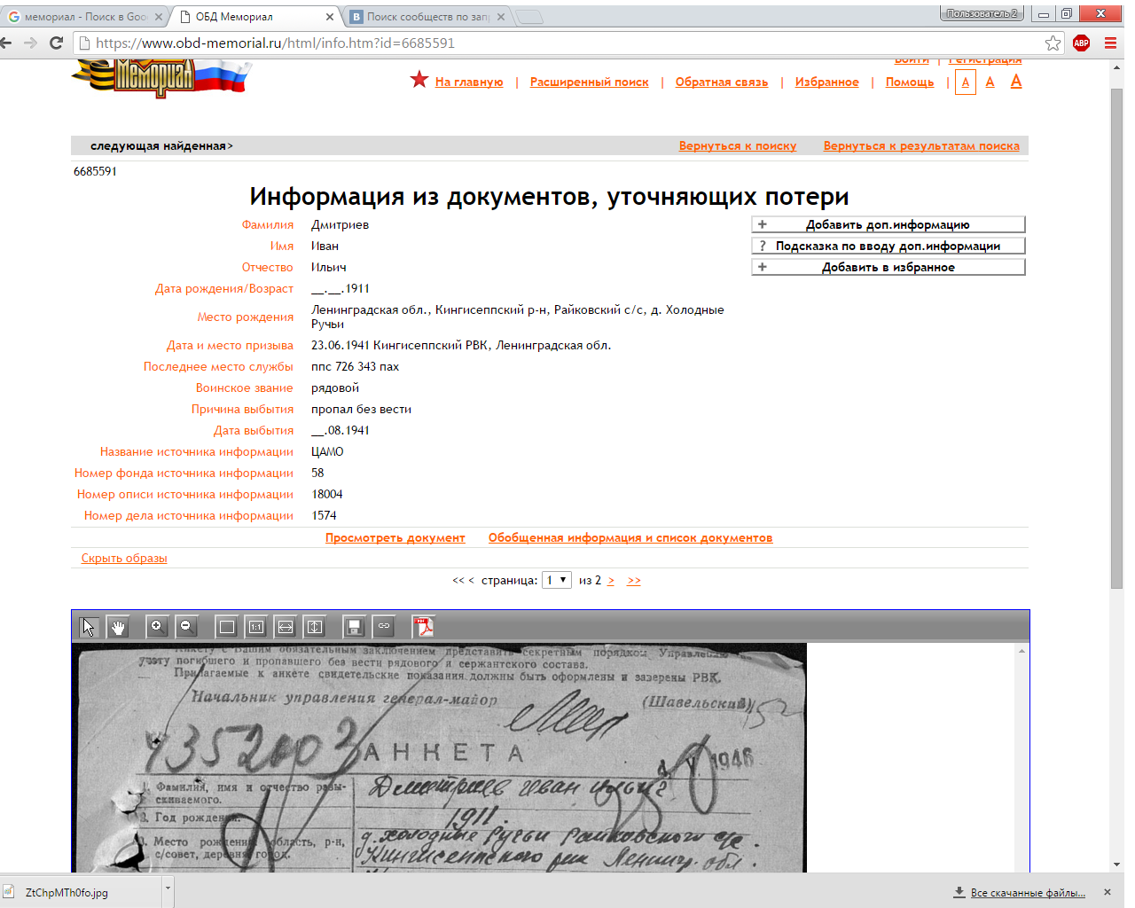Go to На главную
This screenshot has width=1135, height=908.
[x=469, y=82]
